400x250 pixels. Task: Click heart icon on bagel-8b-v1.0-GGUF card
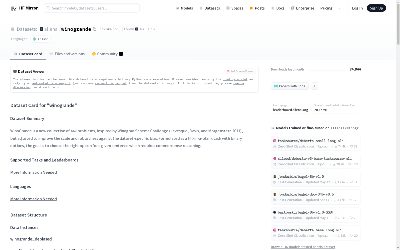click(351, 218)
